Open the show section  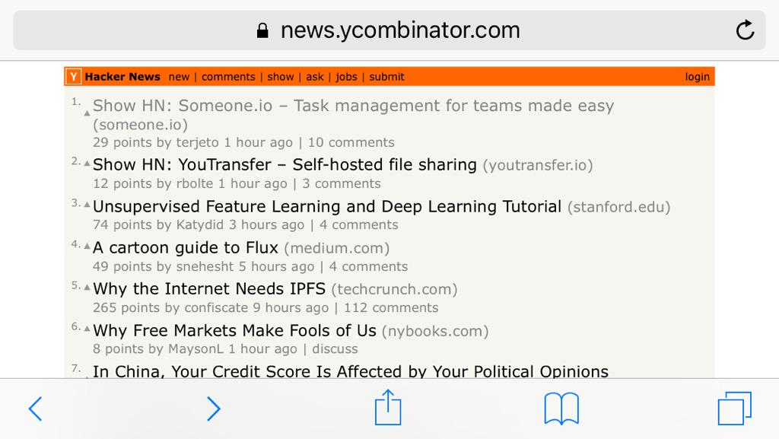tap(281, 77)
